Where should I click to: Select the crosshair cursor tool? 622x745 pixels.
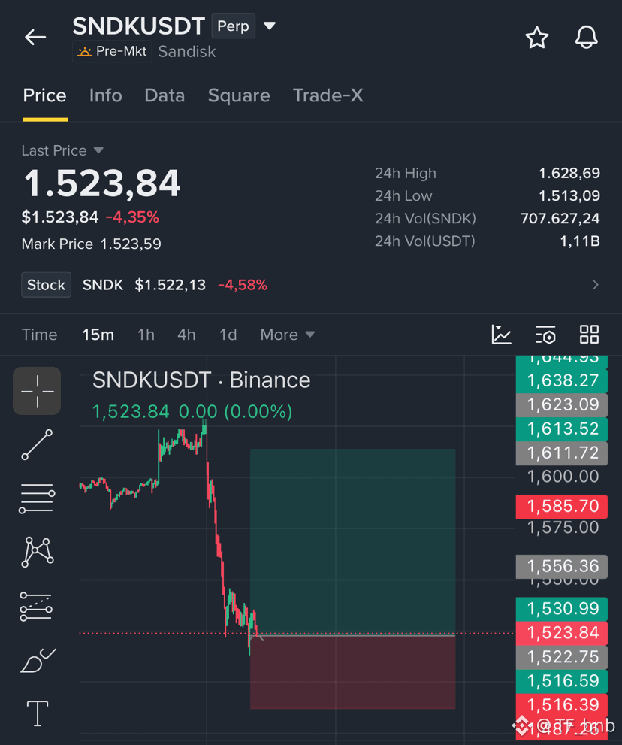tap(37, 391)
